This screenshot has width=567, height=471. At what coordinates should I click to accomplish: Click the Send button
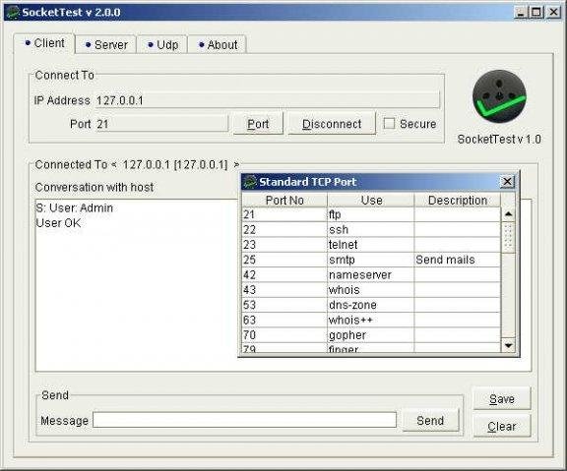[430, 421]
